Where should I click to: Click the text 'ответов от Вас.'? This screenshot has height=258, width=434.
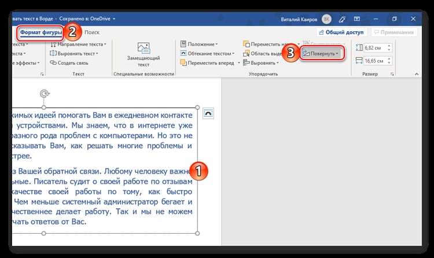[59, 222]
